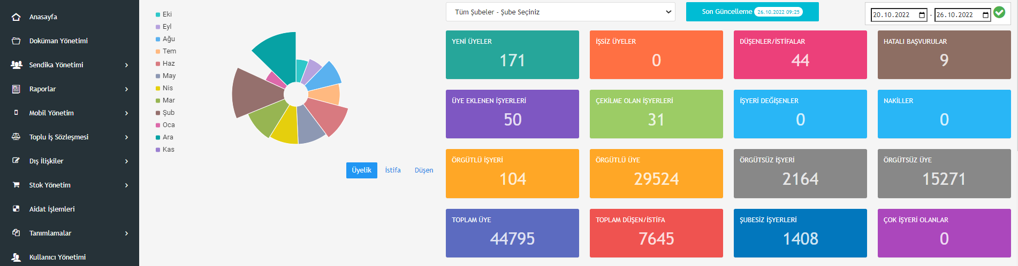Click the Son Güncelleme button

(751, 12)
